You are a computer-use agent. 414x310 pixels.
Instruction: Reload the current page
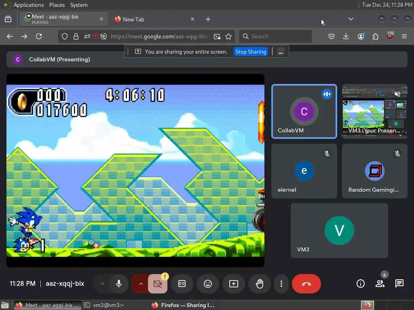pyautogui.click(x=39, y=36)
